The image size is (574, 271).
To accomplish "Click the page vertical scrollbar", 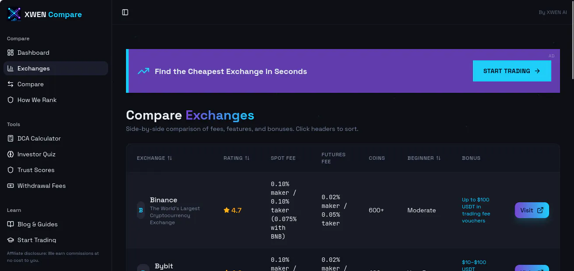I will (572, 39).
